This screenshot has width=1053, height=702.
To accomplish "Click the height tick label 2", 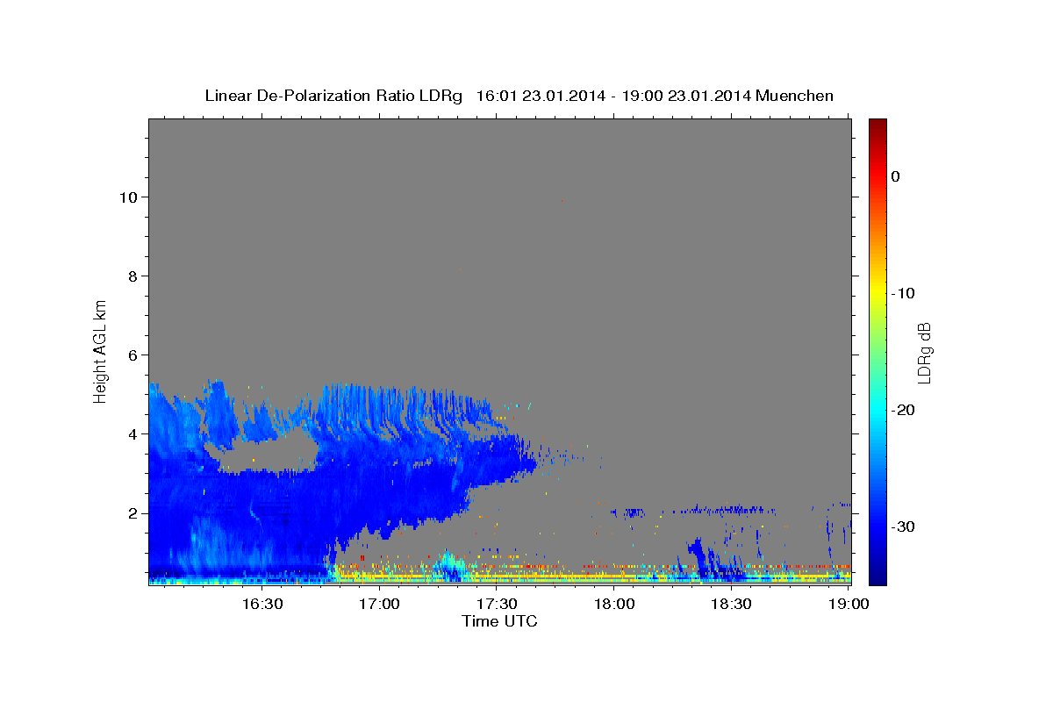I will (x=134, y=512).
